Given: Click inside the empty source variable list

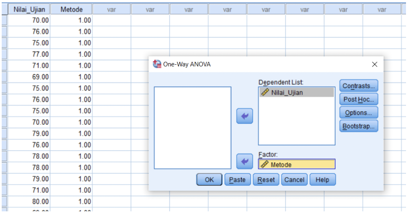Looking at the screenshot, I should [193, 128].
